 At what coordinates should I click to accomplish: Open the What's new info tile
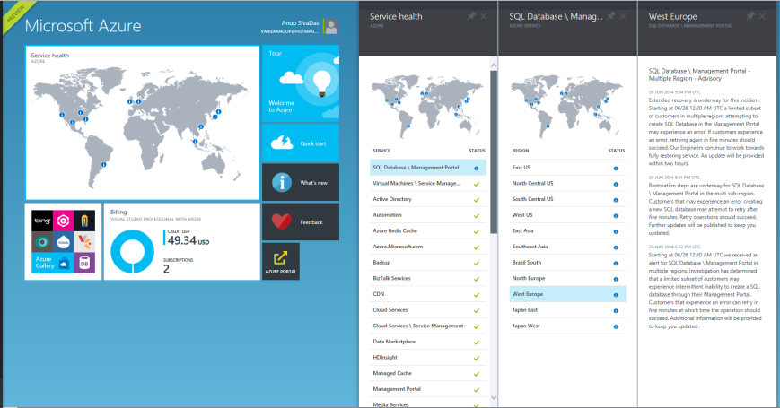click(x=301, y=182)
